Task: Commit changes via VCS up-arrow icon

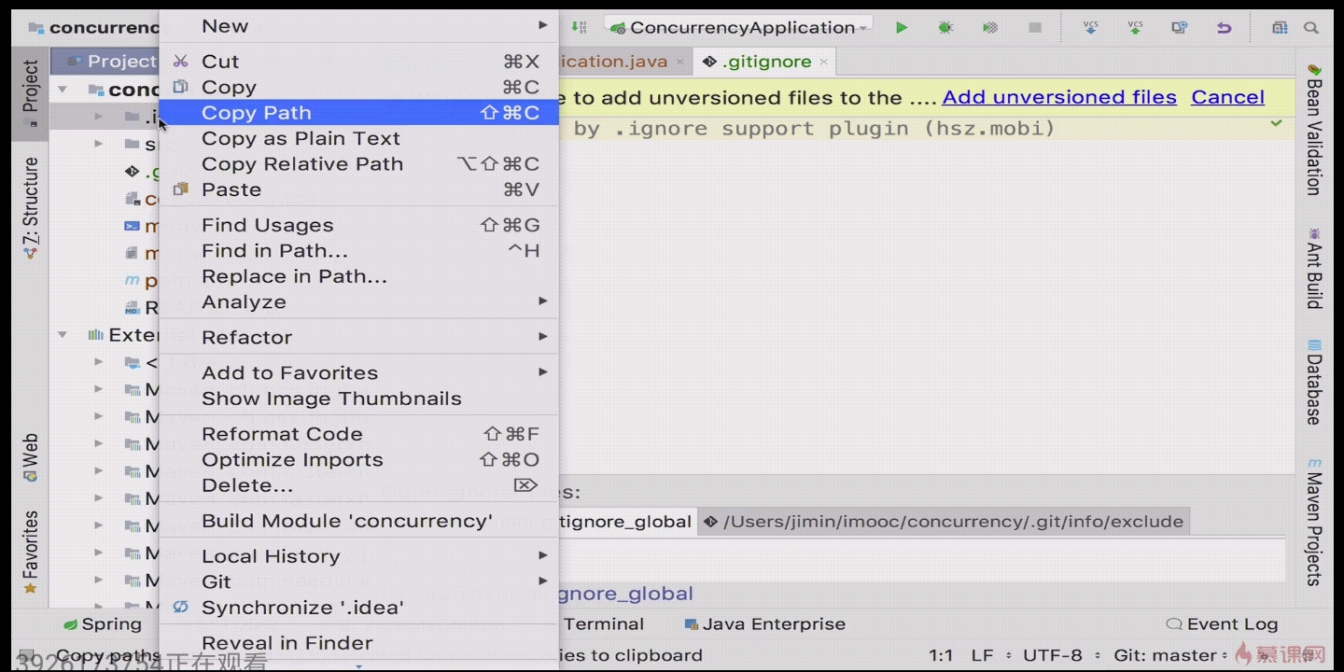Action: [1135, 28]
